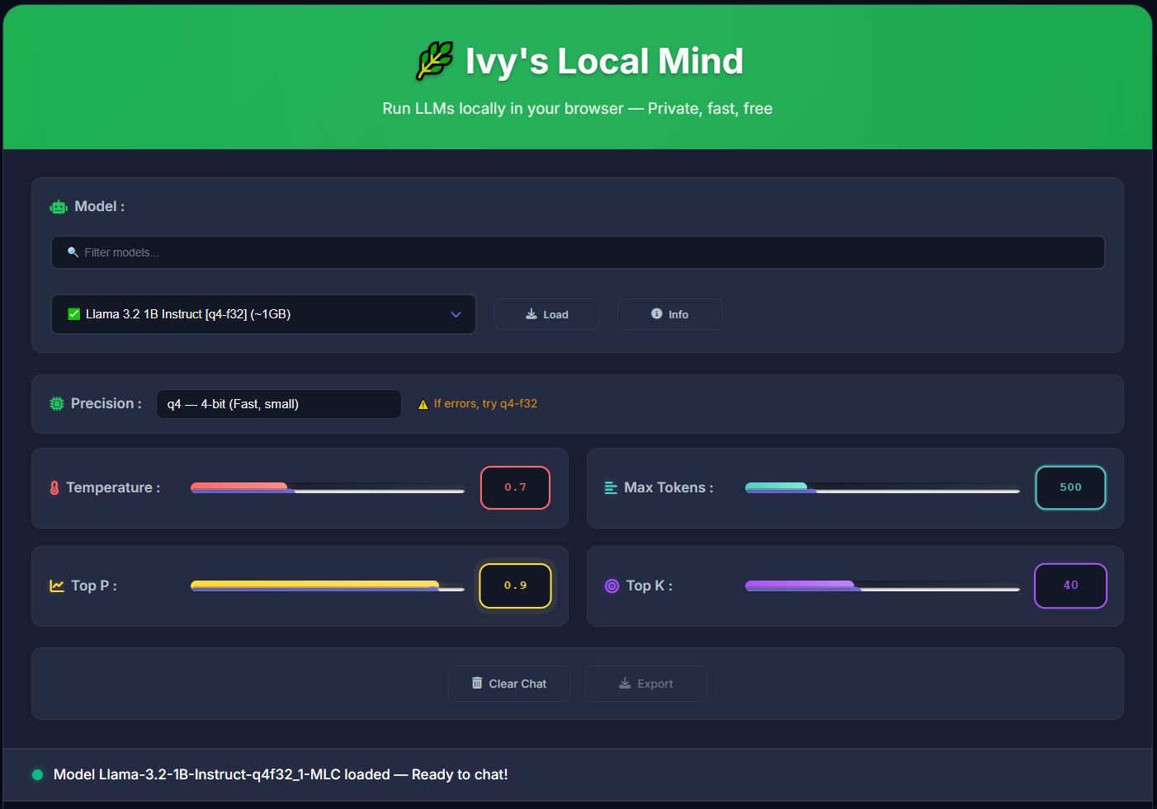Image resolution: width=1157 pixels, height=809 pixels.
Task: Focus the Filter models search field
Action: click(x=578, y=252)
